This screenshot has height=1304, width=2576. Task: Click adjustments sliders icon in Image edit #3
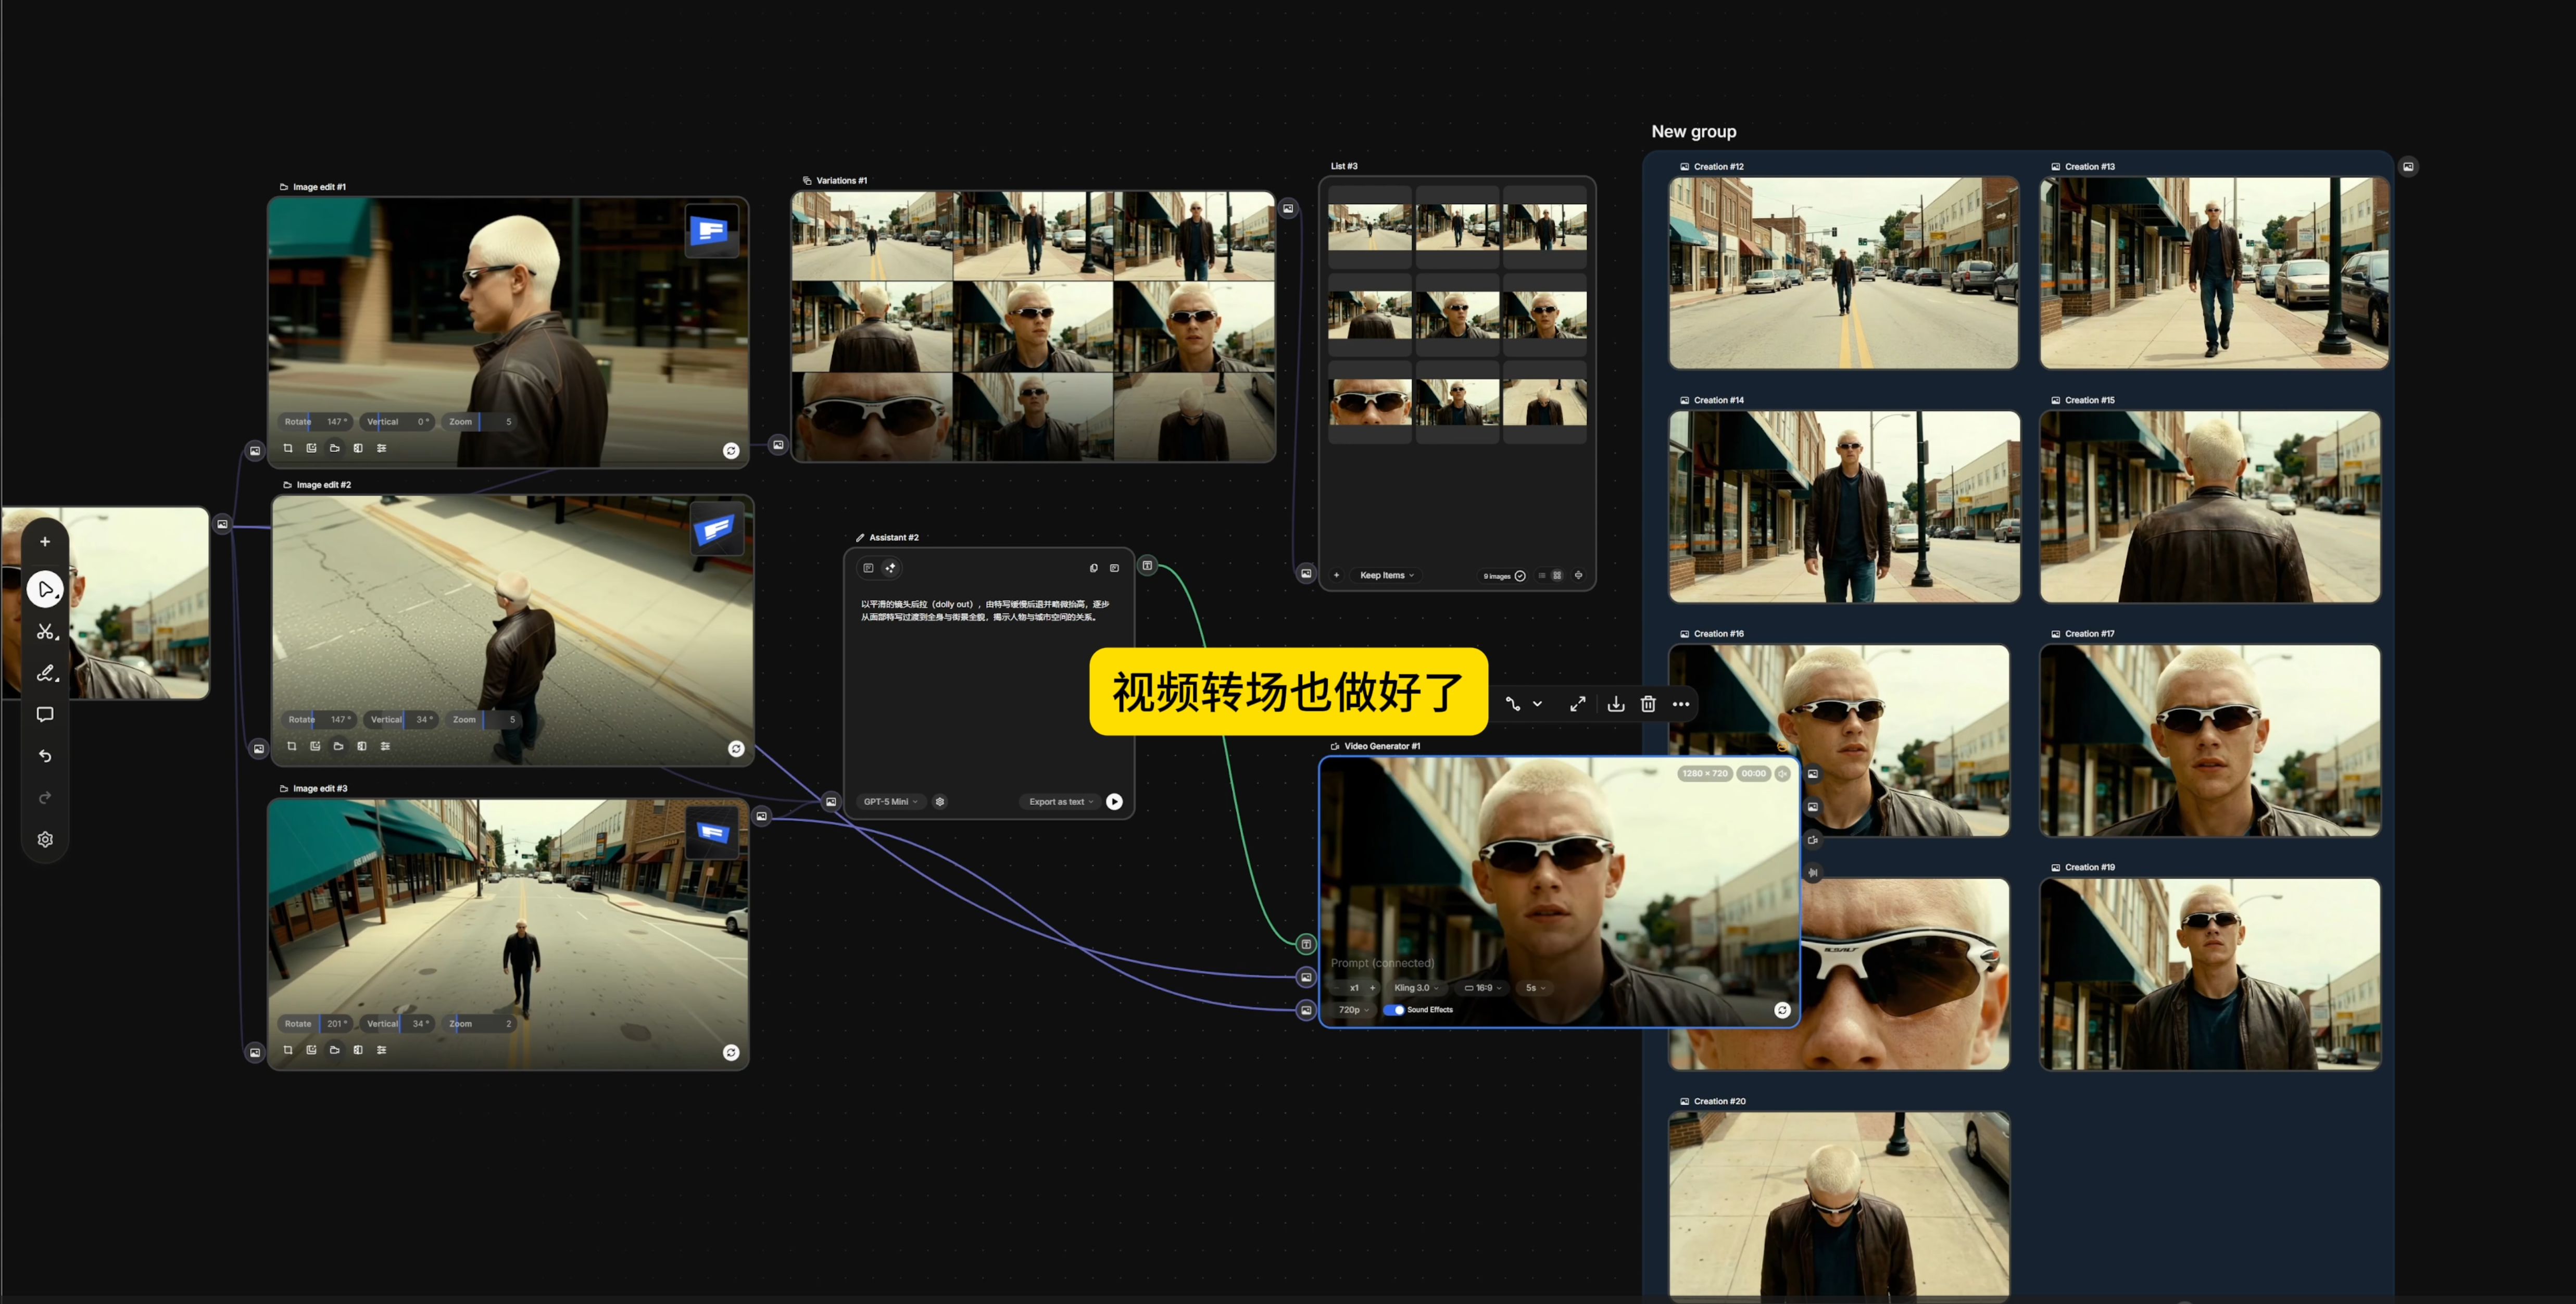coord(381,1050)
